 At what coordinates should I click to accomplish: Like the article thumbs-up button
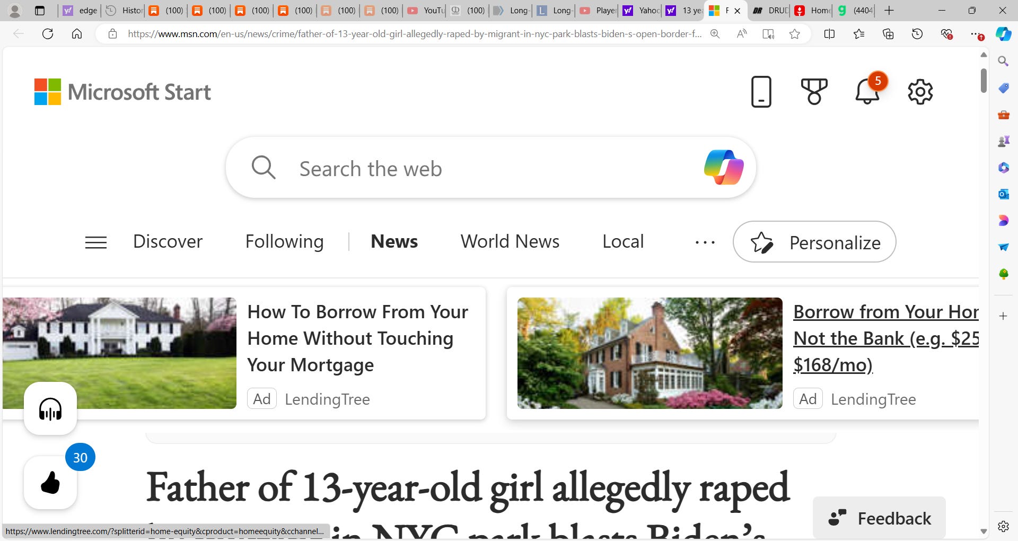click(50, 483)
